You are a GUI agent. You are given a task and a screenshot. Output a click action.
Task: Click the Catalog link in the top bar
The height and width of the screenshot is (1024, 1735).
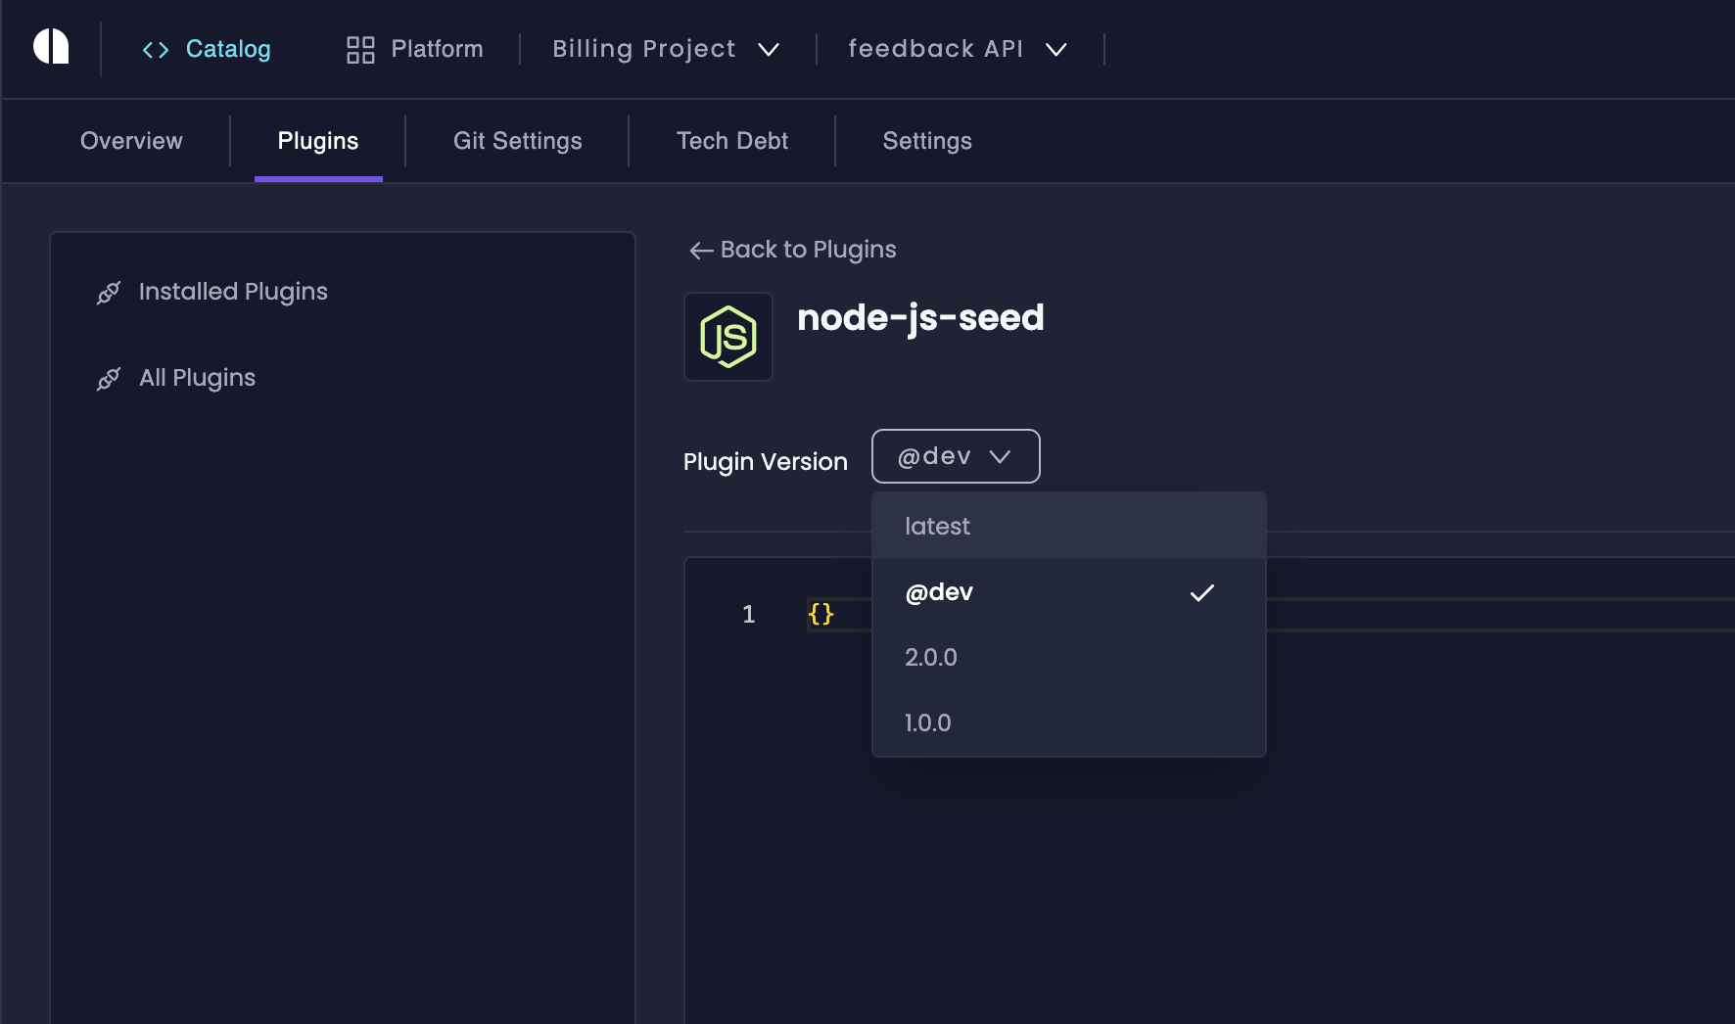tap(228, 49)
